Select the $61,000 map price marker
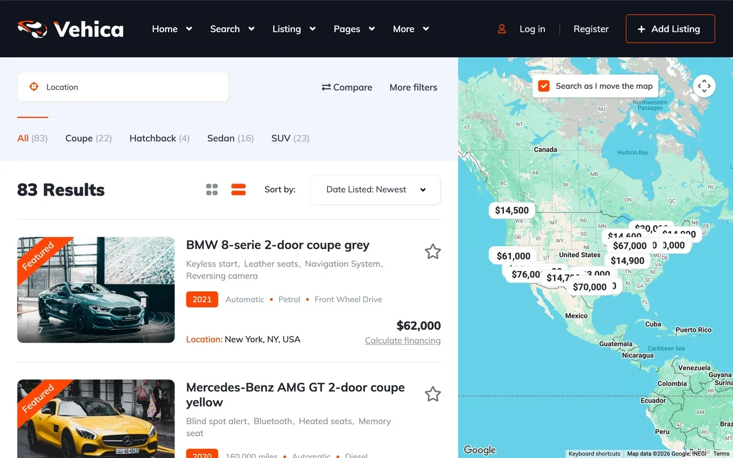Viewport: 733px width, 458px height. click(x=514, y=256)
